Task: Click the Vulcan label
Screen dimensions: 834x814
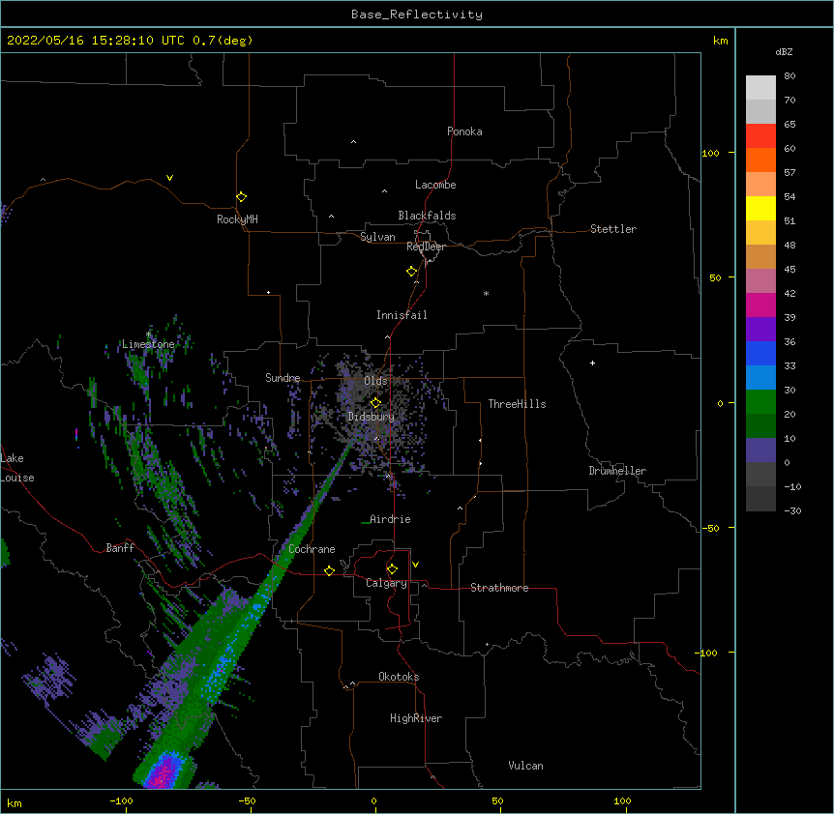Action: 525,766
